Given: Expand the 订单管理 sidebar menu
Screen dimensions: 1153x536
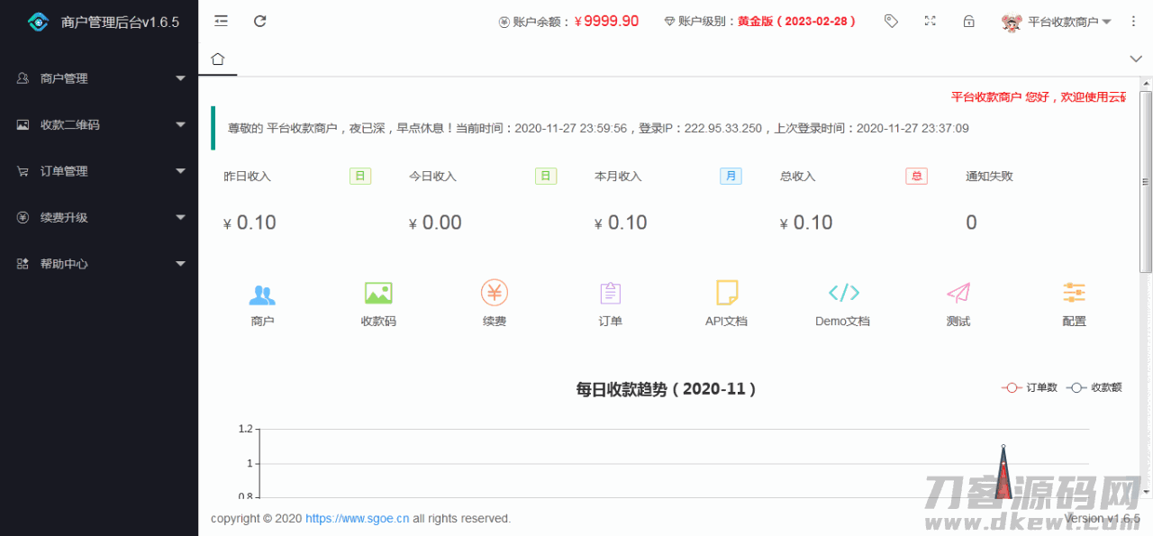Looking at the screenshot, I should point(99,171).
